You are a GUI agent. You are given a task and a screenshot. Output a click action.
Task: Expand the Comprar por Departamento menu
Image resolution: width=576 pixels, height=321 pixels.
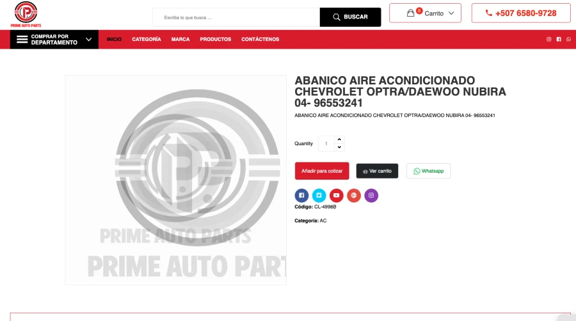(54, 39)
